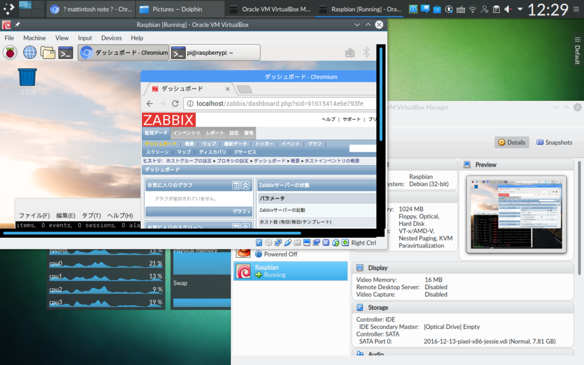
Task: Click the Chromium address bar
Action: 280,104
